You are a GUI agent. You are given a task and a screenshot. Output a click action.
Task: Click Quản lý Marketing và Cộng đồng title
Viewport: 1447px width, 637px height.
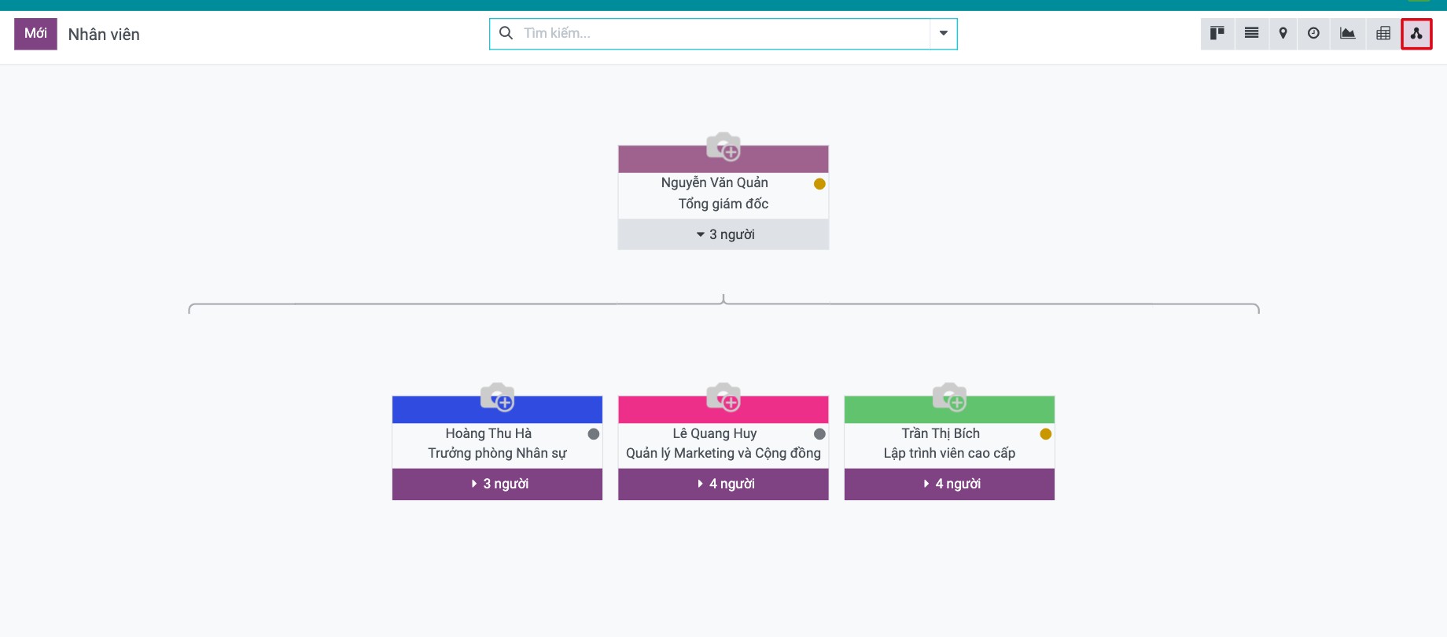[723, 453]
